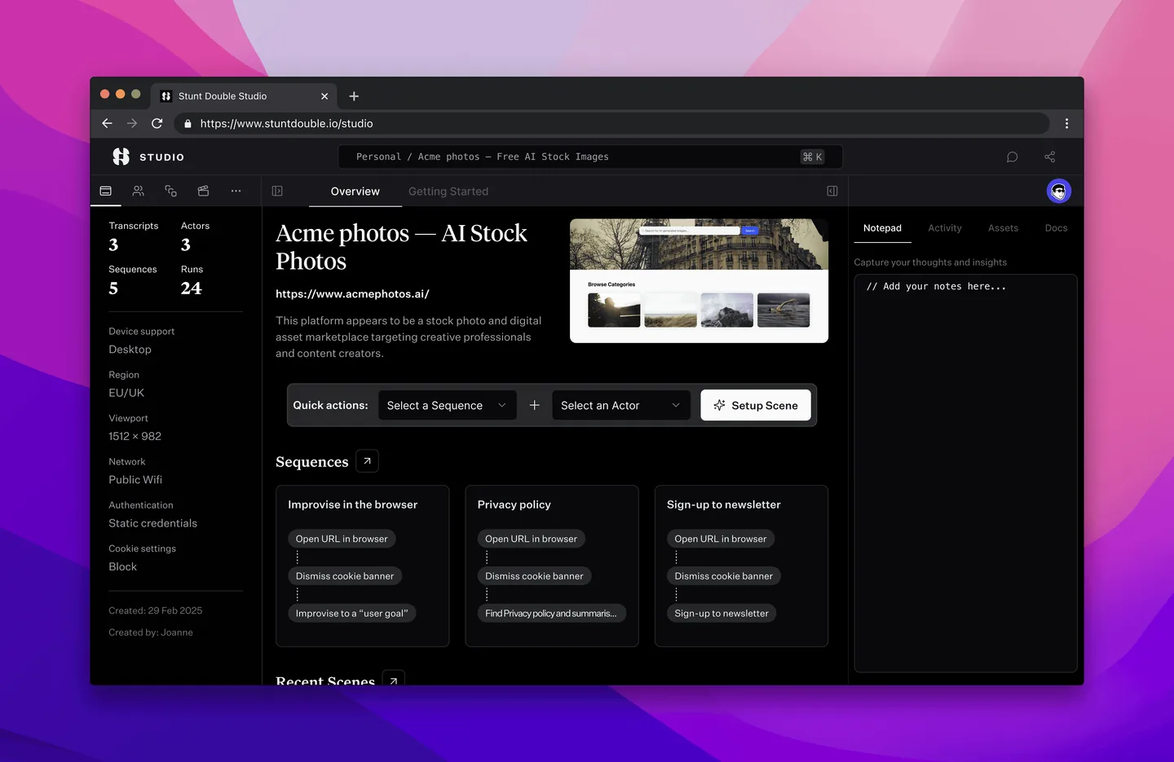Switch to the Activity tab

click(945, 228)
